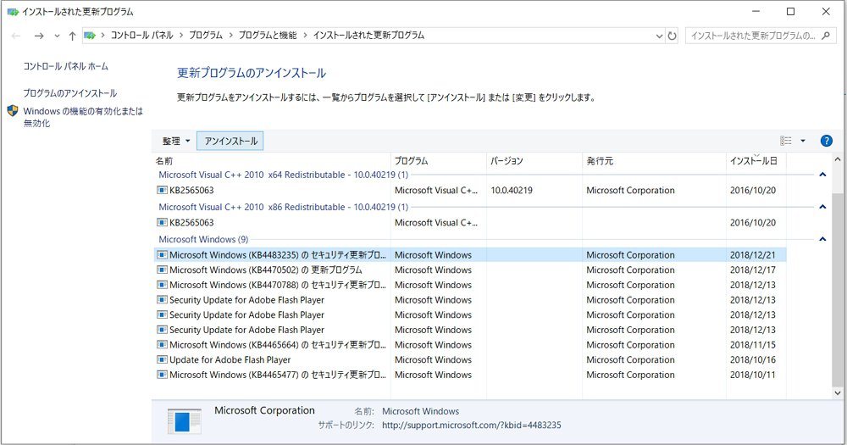Open プログラムのアンインストール link
Viewport: 847px width, 445px height.
69,93
